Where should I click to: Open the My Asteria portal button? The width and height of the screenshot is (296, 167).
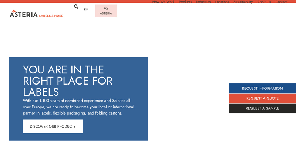[x=106, y=11]
